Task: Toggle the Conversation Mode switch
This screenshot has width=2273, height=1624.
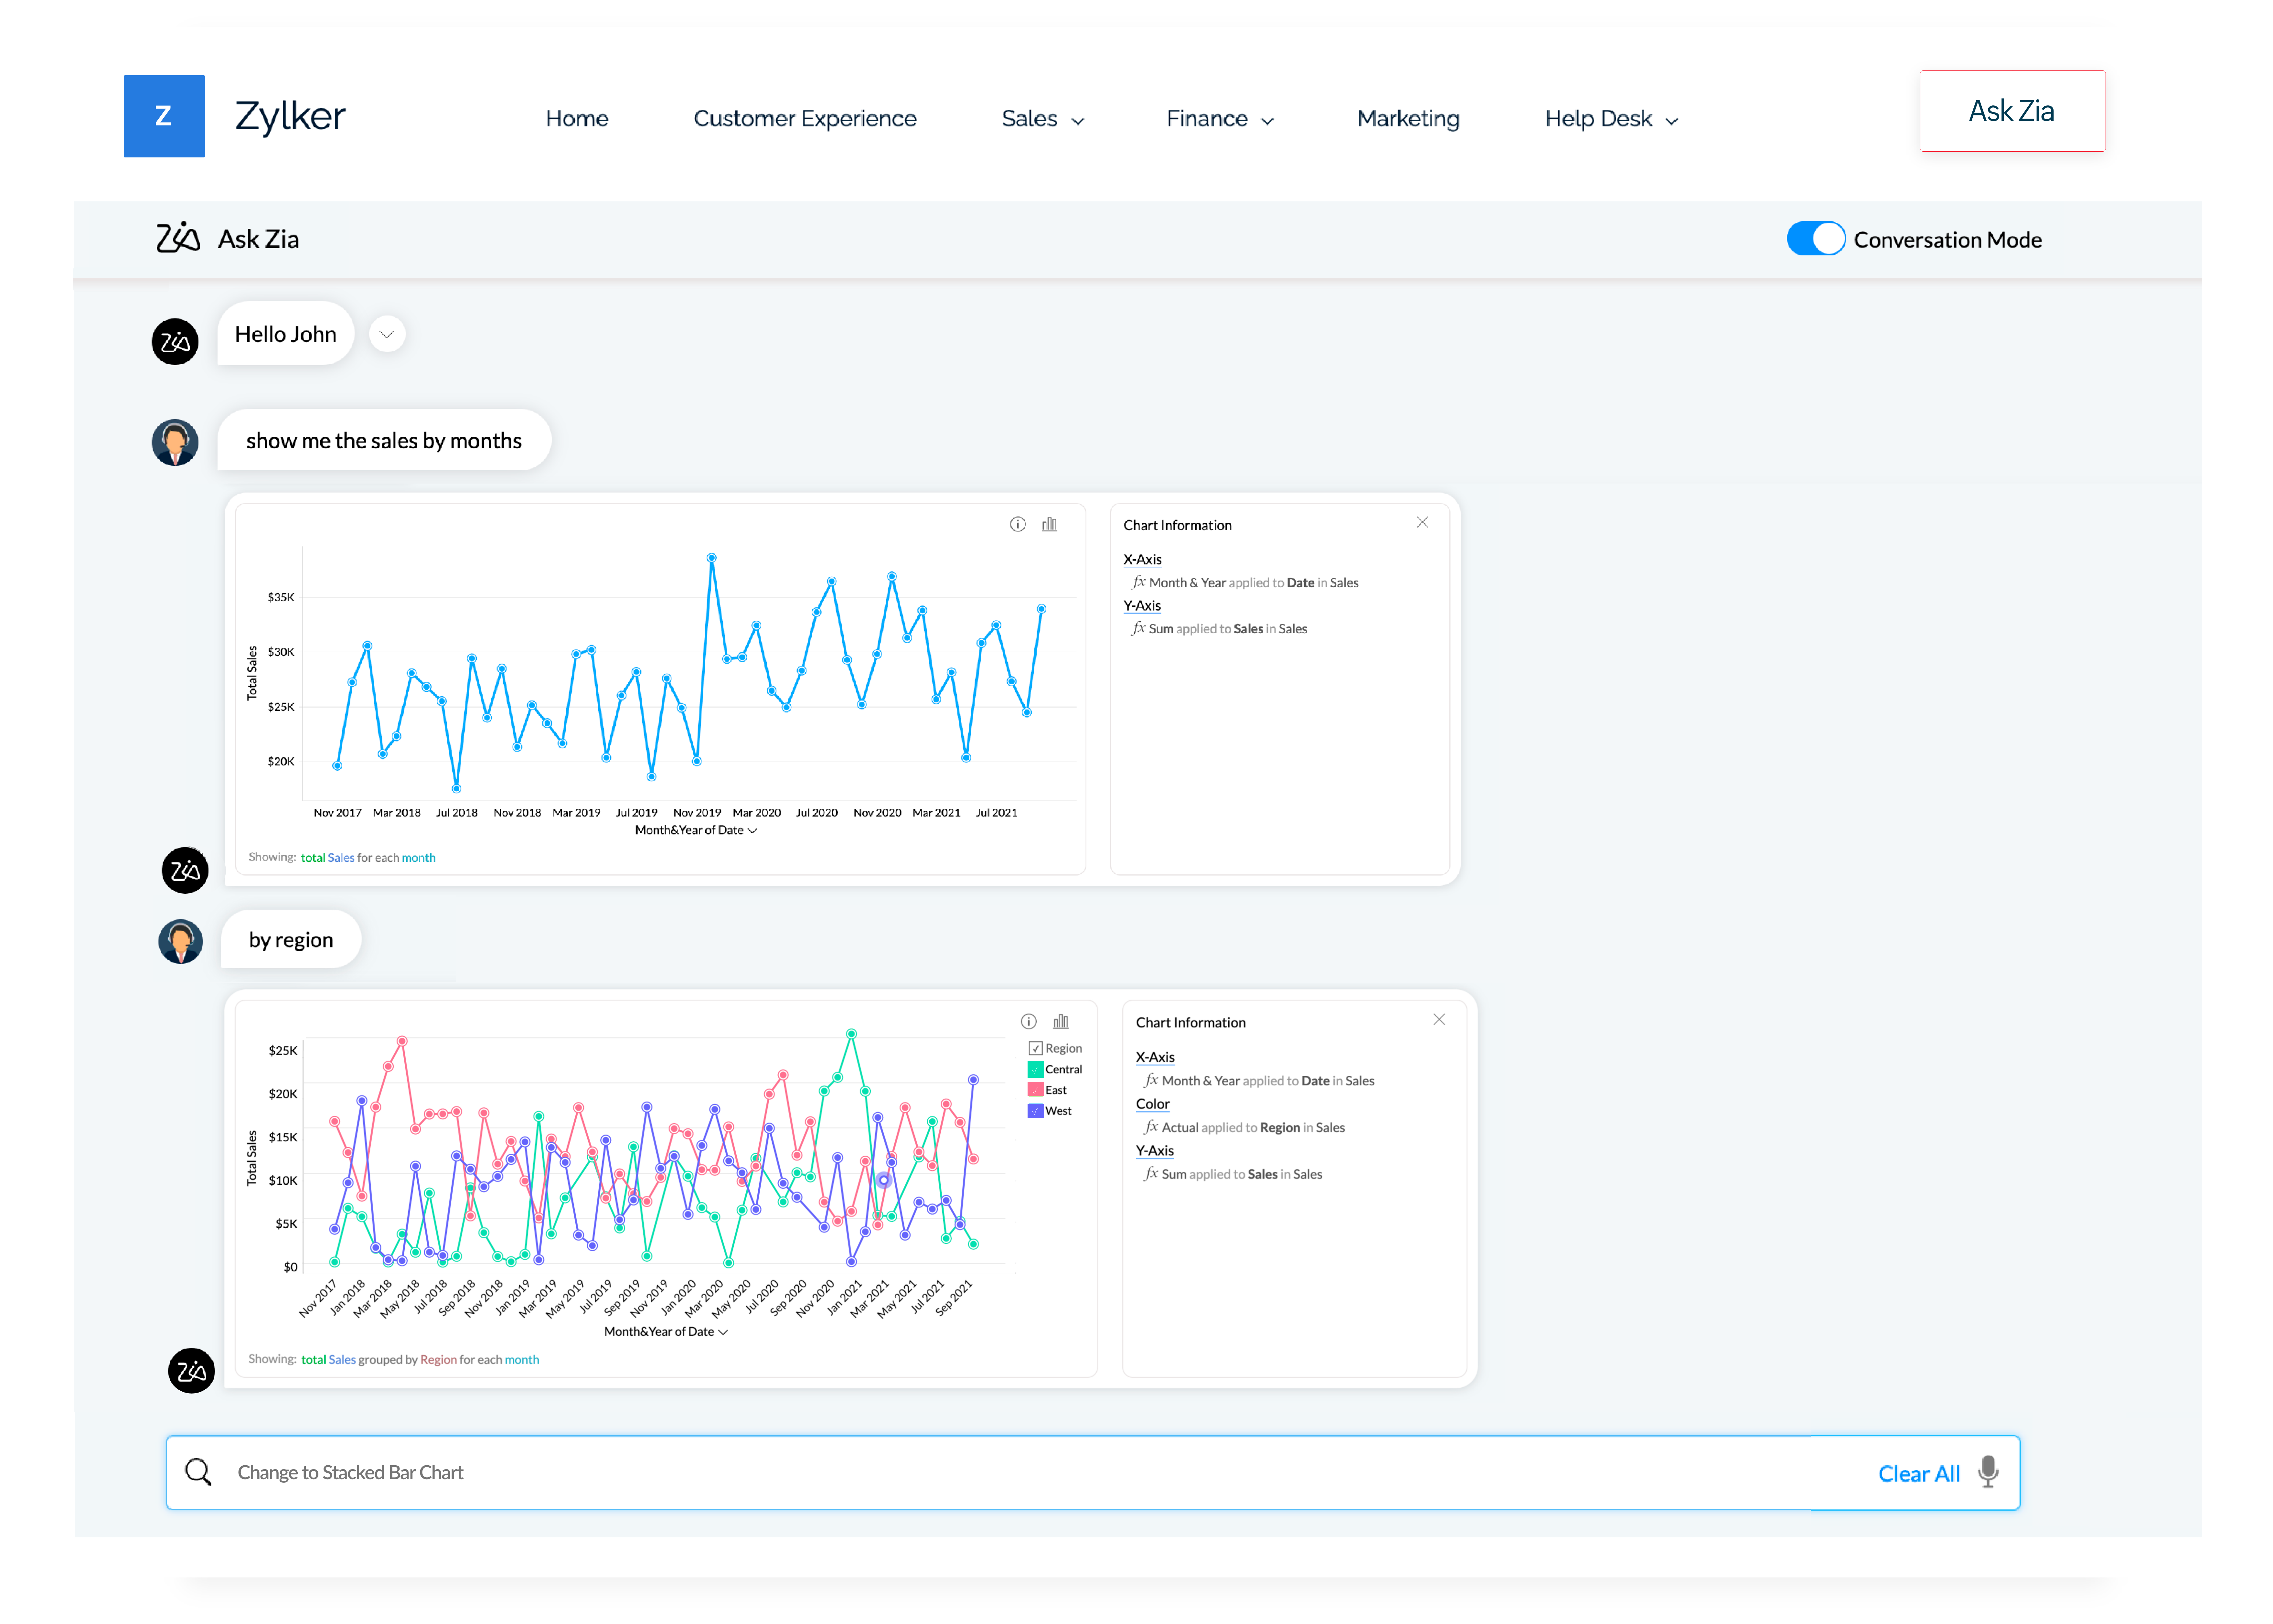Action: pos(1816,239)
